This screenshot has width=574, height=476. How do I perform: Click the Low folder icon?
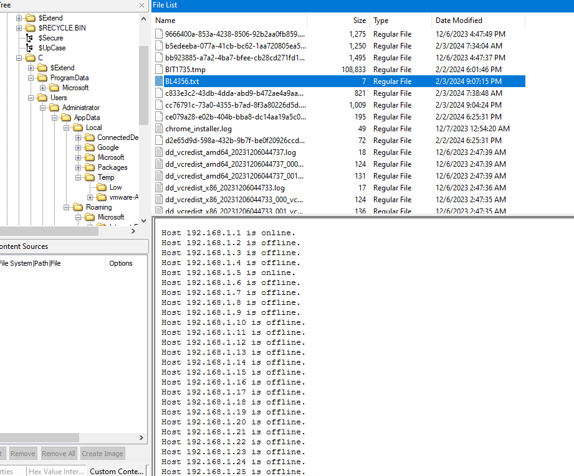tap(102, 187)
